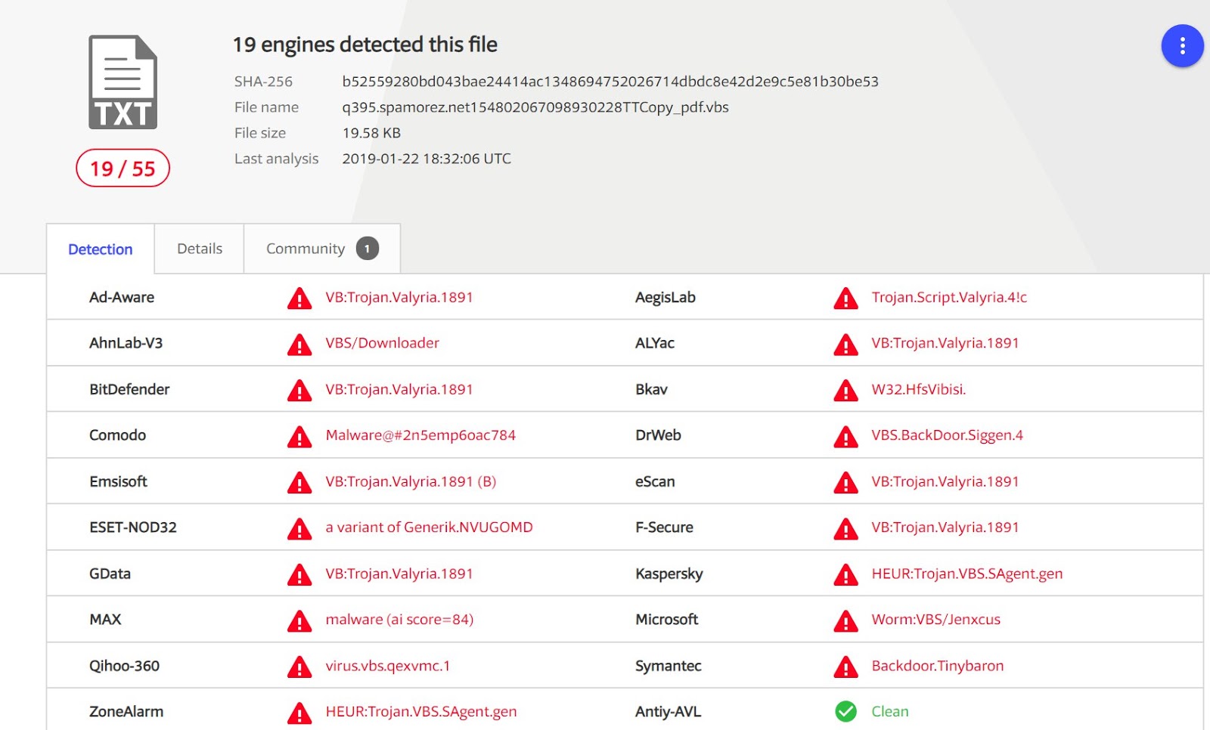Click the alert icon for Symantec detection
The height and width of the screenshot is (730, 1210).
[x=845, y=667]
